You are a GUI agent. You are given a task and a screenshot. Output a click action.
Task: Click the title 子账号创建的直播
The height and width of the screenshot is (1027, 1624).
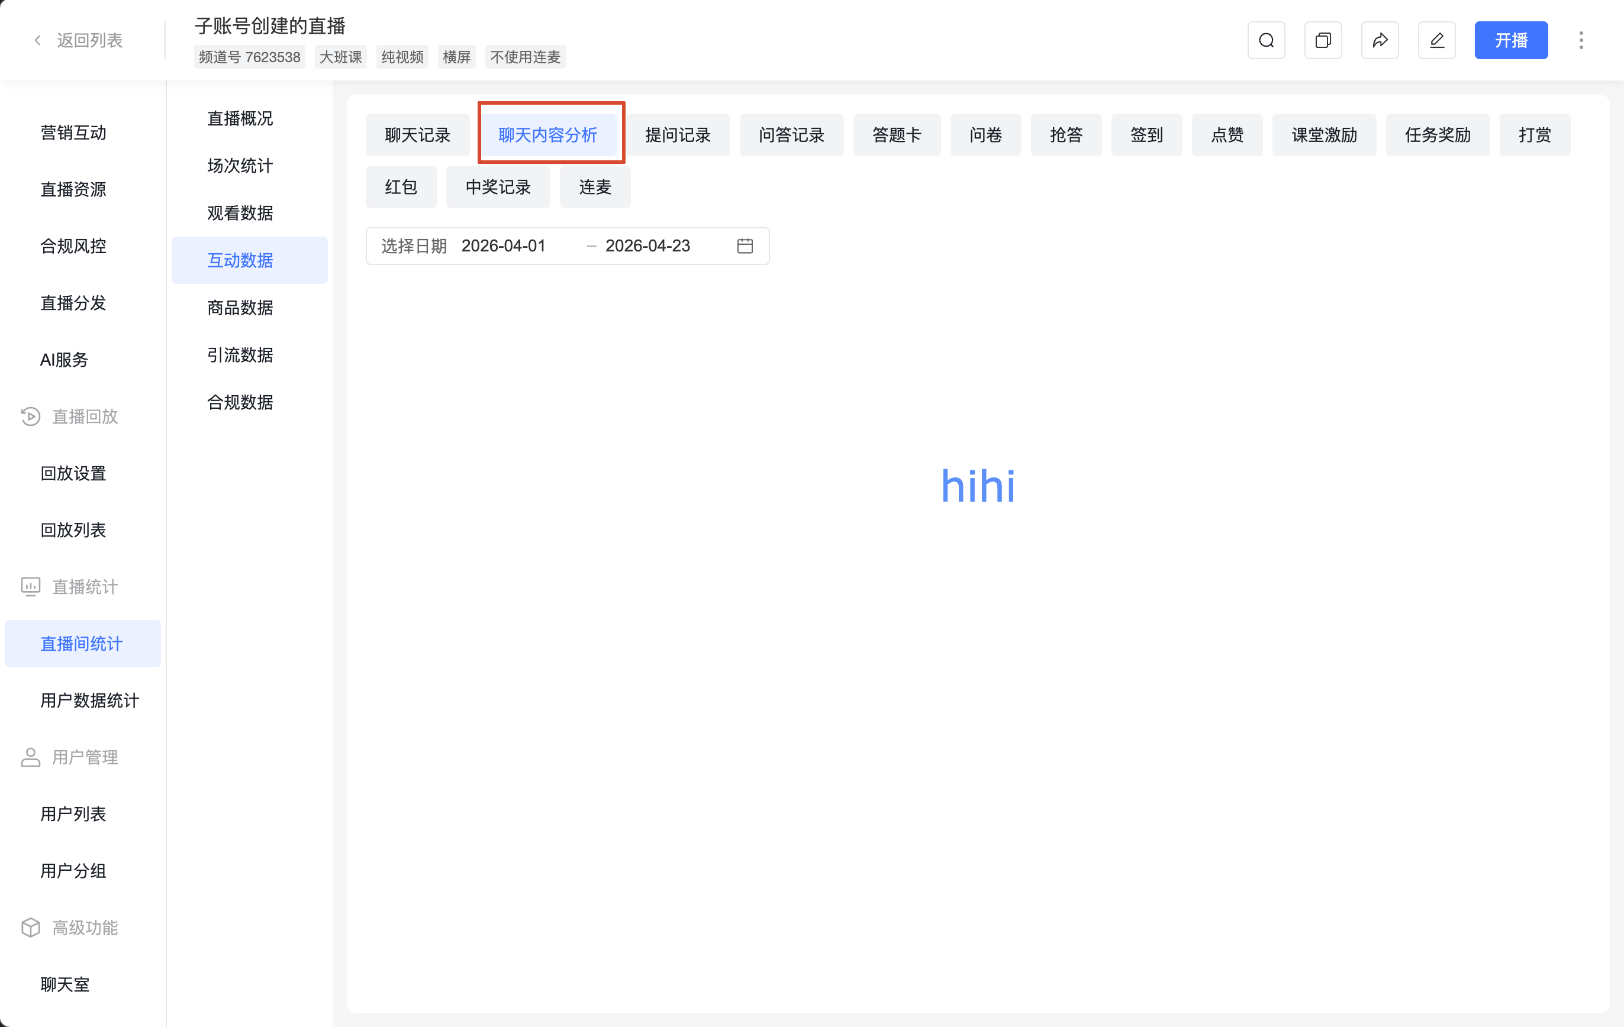pyautogui.click(x=270, y=26)
